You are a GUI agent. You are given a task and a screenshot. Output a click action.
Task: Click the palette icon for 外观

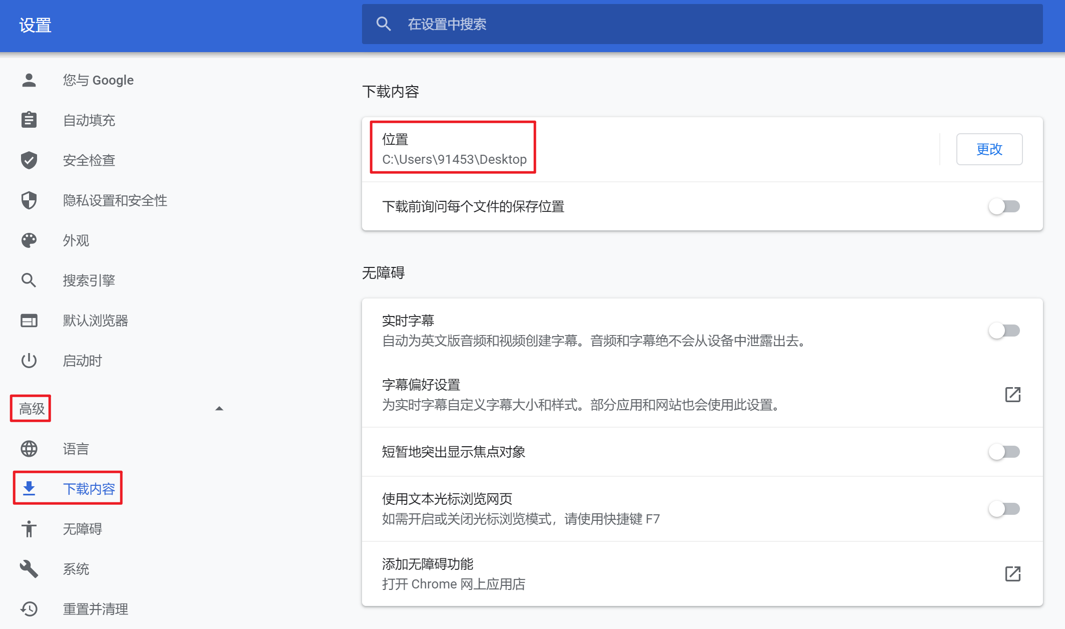click(x=29, y=240)
